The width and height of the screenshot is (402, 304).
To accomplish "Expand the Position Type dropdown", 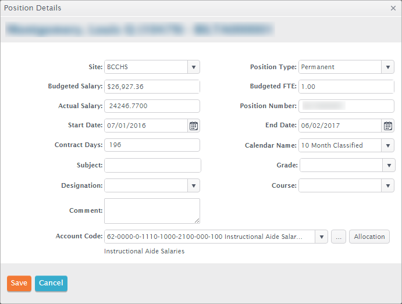I will [388, 67].
